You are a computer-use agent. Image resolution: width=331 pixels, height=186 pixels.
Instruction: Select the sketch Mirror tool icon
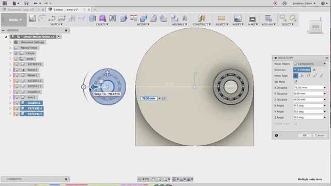point(71,19)
